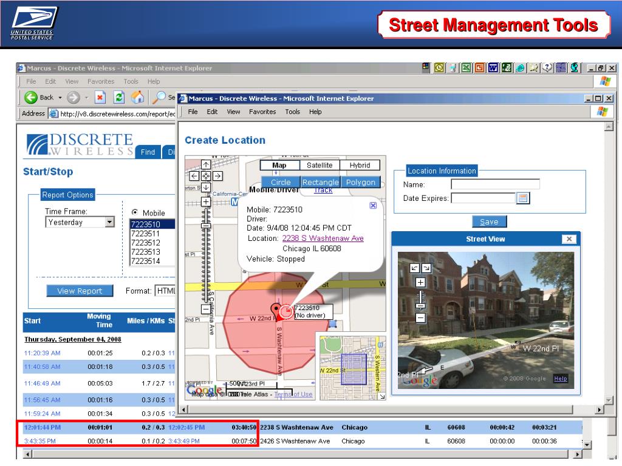Viewport: 622px width, 466px height.
Task: Pan the map left with the arrow
Action: 194,176
